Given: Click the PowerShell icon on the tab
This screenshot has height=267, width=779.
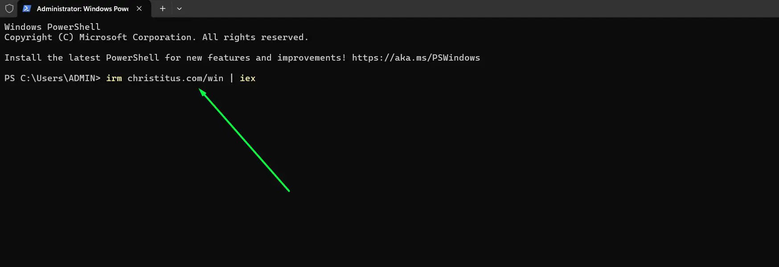Looking at the screenshot, I should click(x=27, y=8).
